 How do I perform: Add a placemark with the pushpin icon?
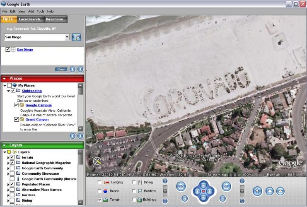point(258,191)
